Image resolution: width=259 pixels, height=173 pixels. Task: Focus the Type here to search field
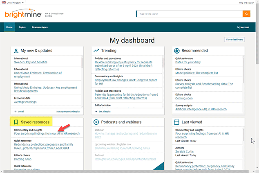(190, 14)
